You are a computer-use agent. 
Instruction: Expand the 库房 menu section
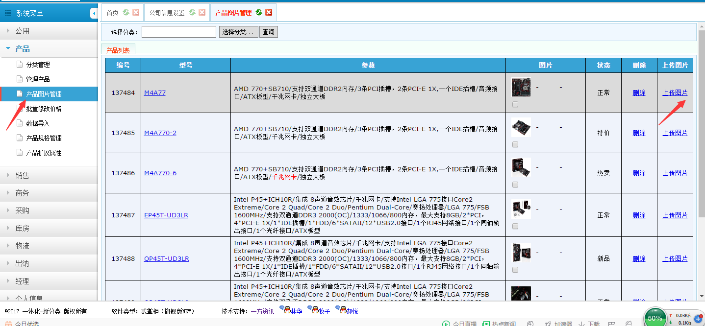tap(49, 228)
